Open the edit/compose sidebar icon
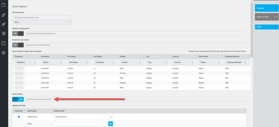The width and height of the screenshot is (279, 127). point(3,5)
